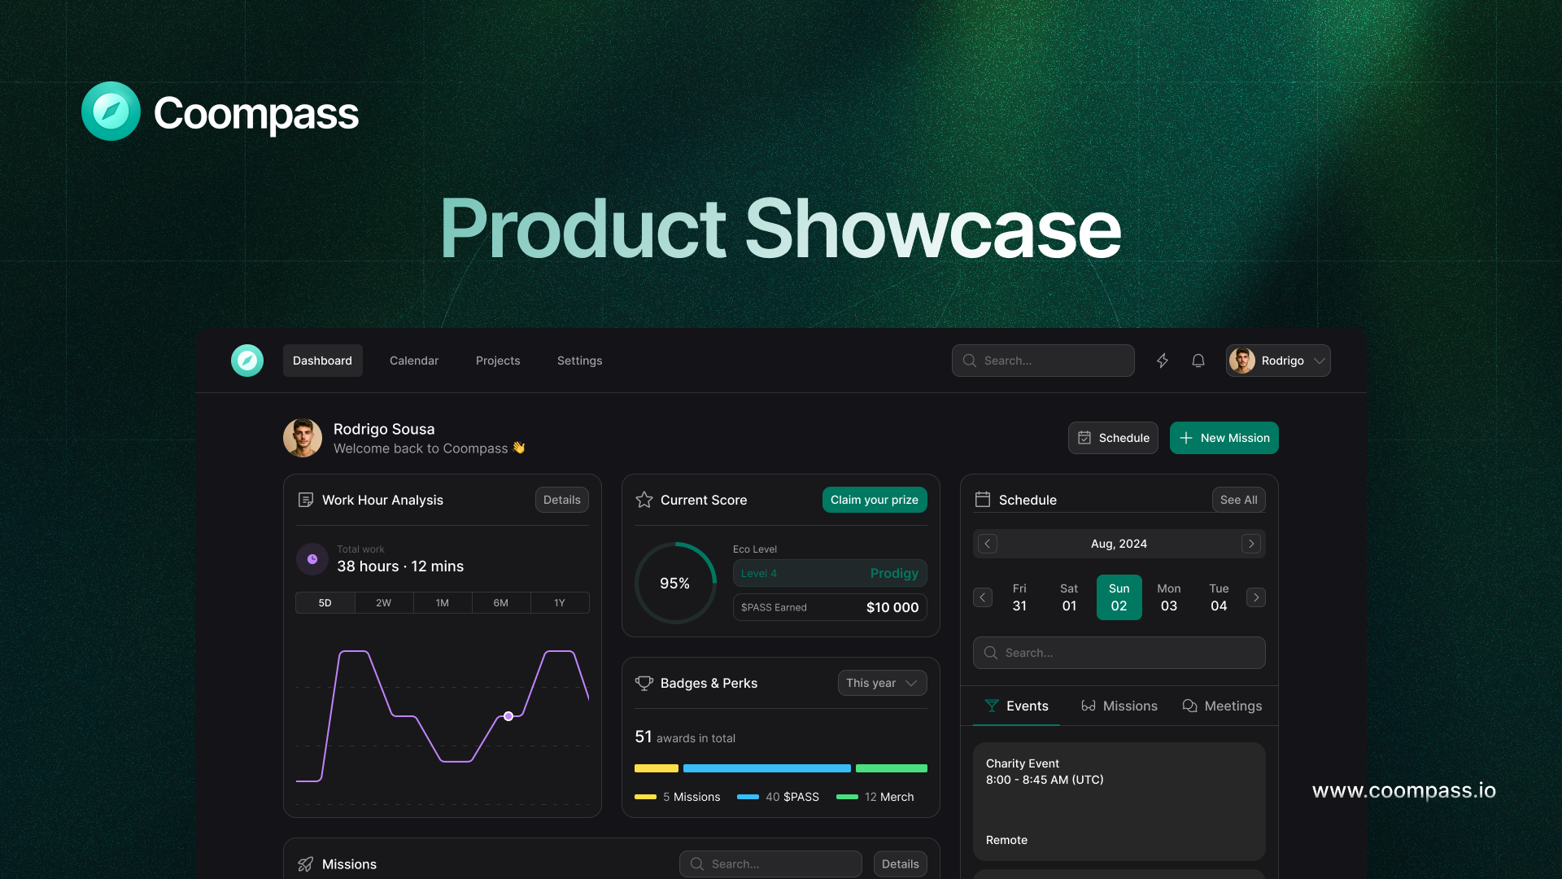Screen dimensions: 1562x879
Task: Click the 38 hours · 12 mins value
Action: click(400, 566)
